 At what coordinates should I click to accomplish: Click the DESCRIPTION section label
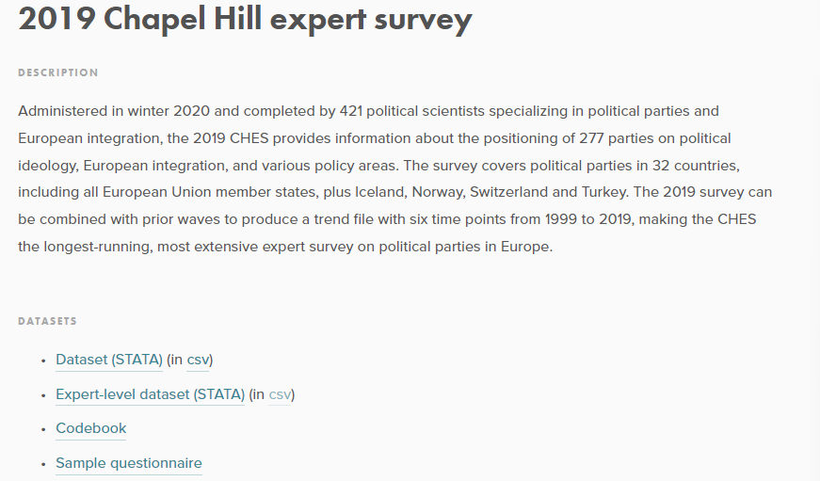coord(57,72)
